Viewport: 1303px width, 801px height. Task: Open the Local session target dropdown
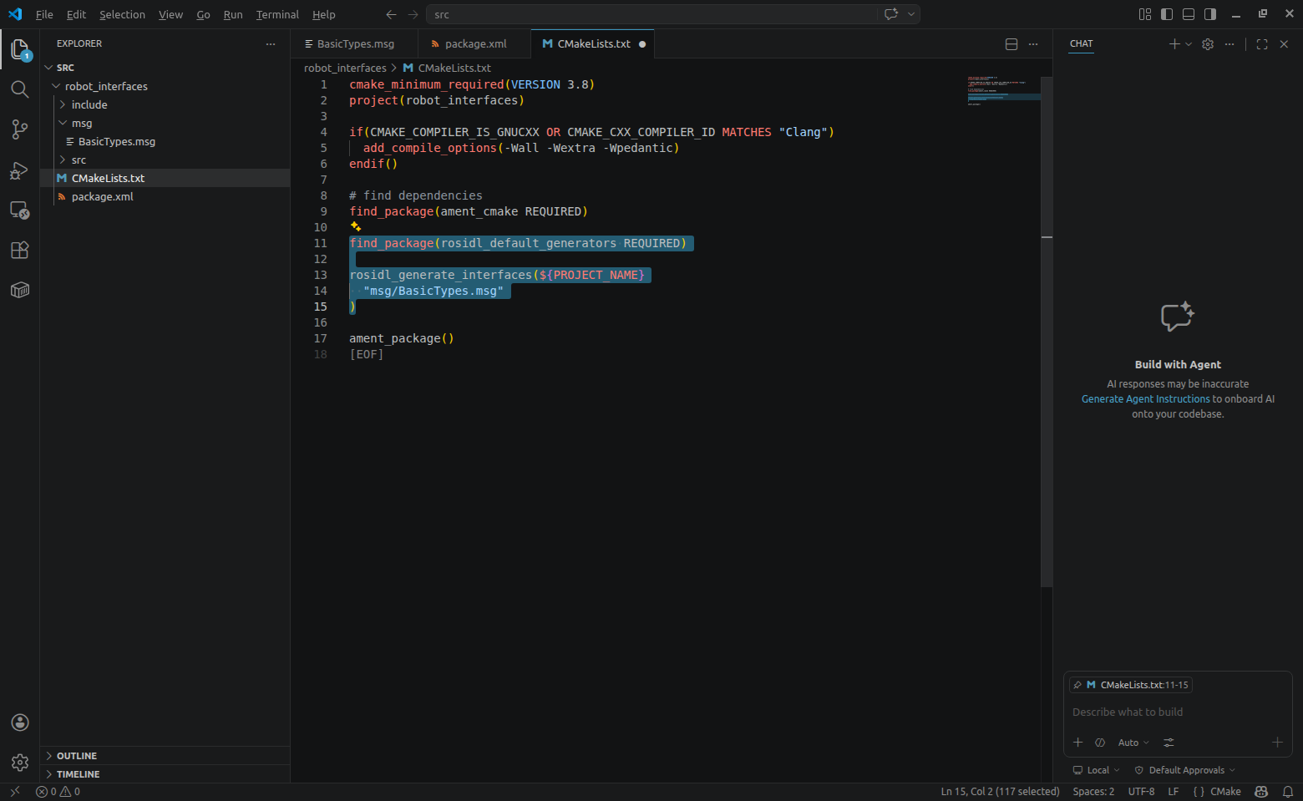click(1097, 770)
